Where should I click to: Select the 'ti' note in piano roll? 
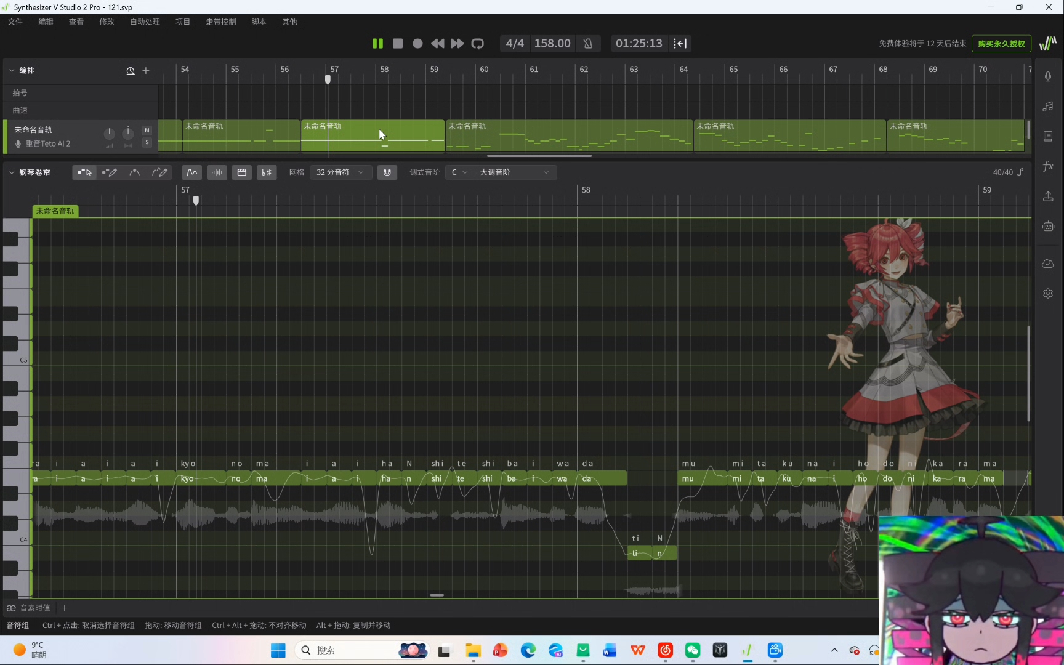point(639,553)
